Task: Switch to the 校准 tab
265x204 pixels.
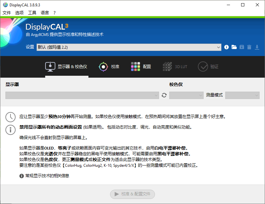Action: click(x=109, y=67)
